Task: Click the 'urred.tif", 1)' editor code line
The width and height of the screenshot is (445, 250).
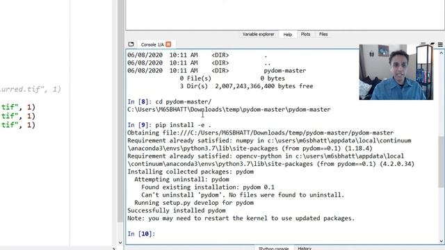Action: (31, 90)
